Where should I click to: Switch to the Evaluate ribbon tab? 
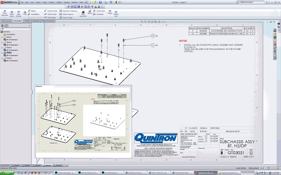(x=36, y=21)
